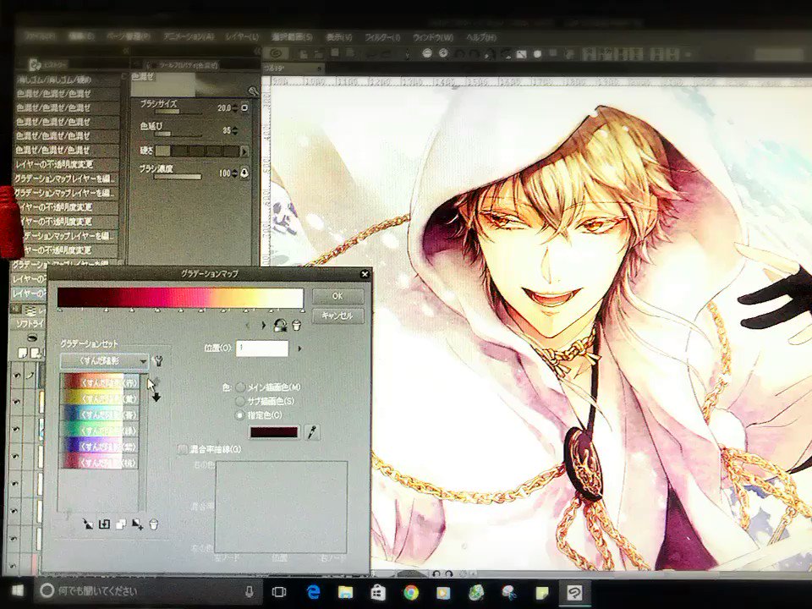Image resolution: width=812 pixels, height=609 pixels.
Task: Open Microsoft Edge from taskbar
Action: click(313, 591)
